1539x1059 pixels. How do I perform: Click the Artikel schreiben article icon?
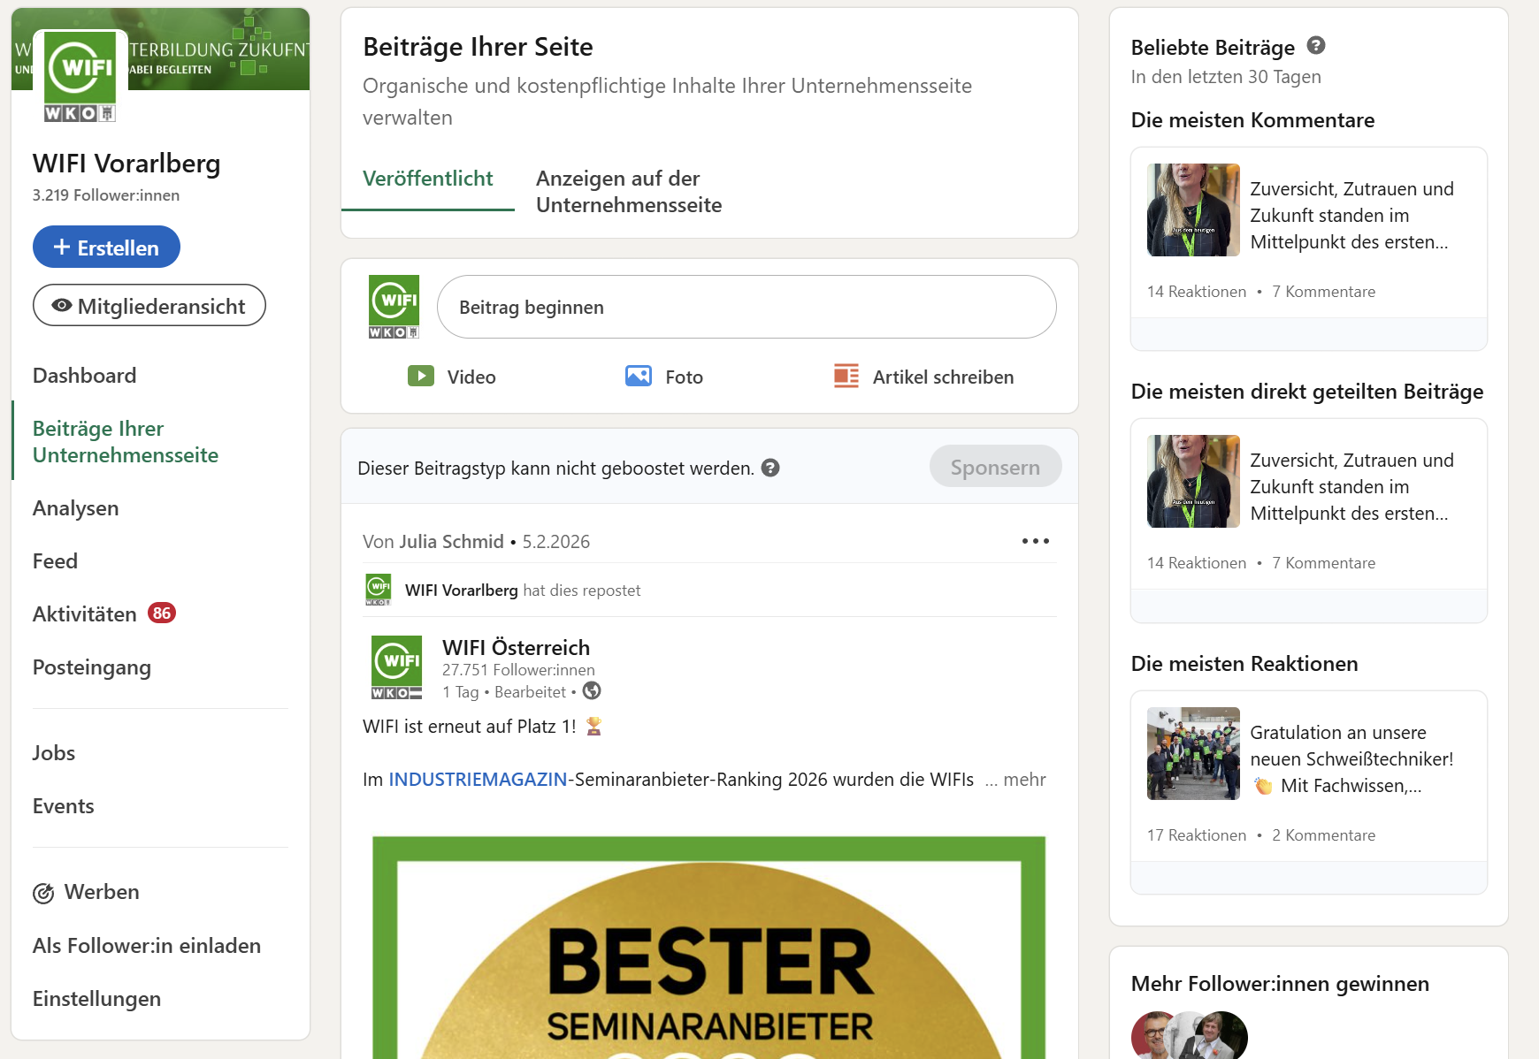pyautogui.click(x=846, y=377)
